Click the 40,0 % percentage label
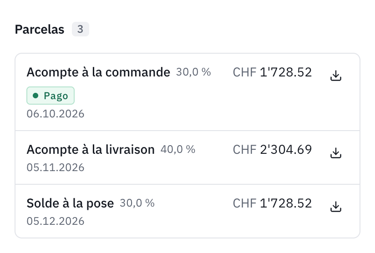This screenshot has height=253, width=375. coord(178,150)
